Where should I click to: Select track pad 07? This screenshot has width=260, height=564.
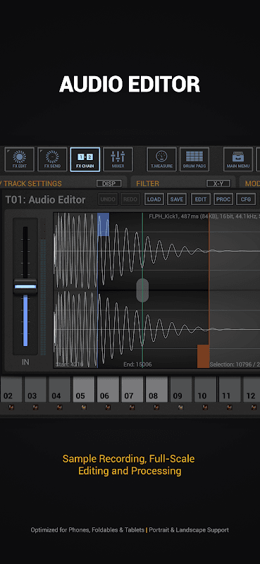pos(132,390)
